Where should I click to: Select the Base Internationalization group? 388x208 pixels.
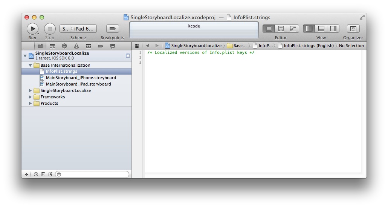click(x=76, y=65)
